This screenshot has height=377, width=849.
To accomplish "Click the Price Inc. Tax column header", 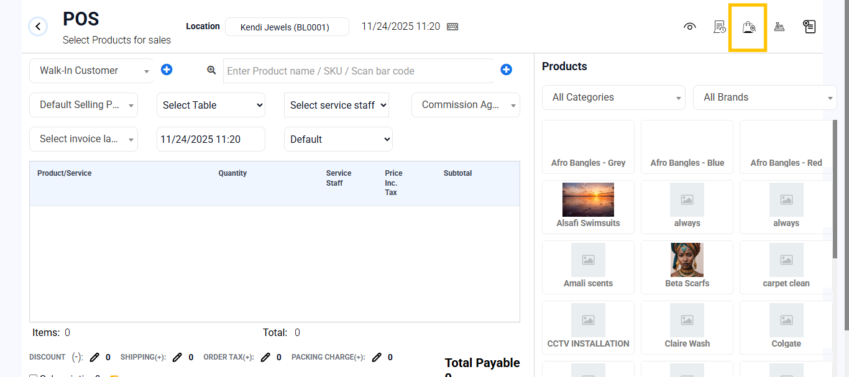I will tap(393, 183).
